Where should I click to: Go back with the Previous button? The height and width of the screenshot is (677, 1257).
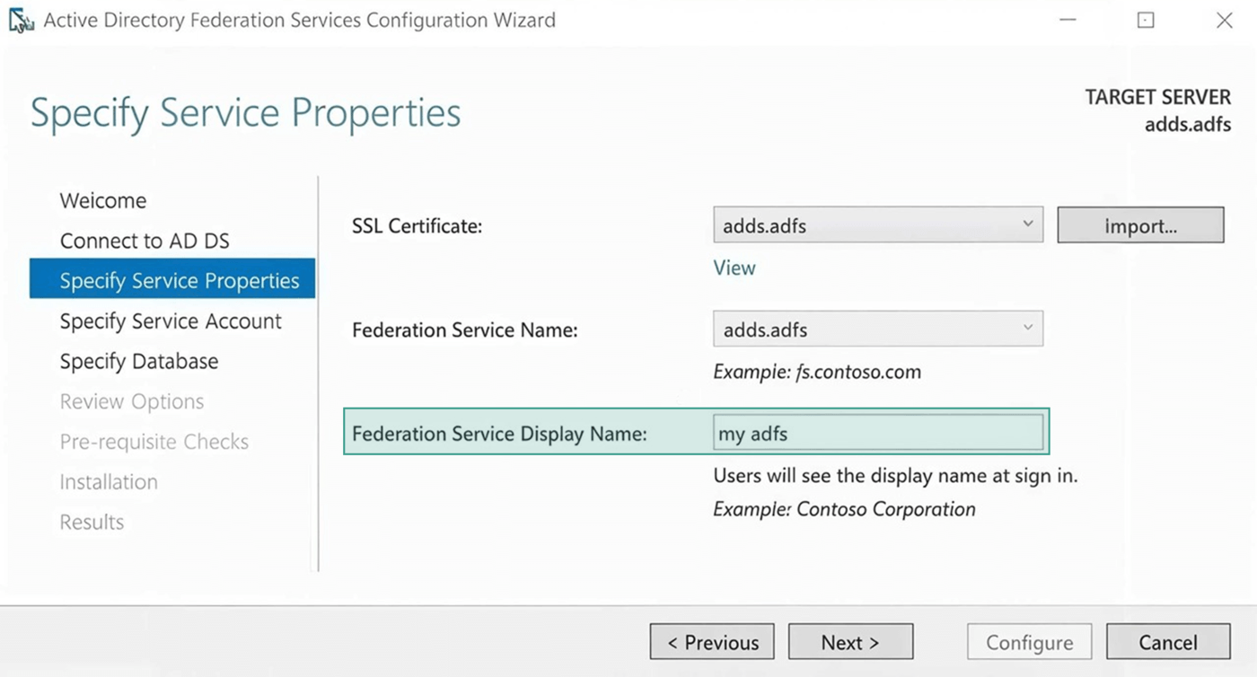713,643
